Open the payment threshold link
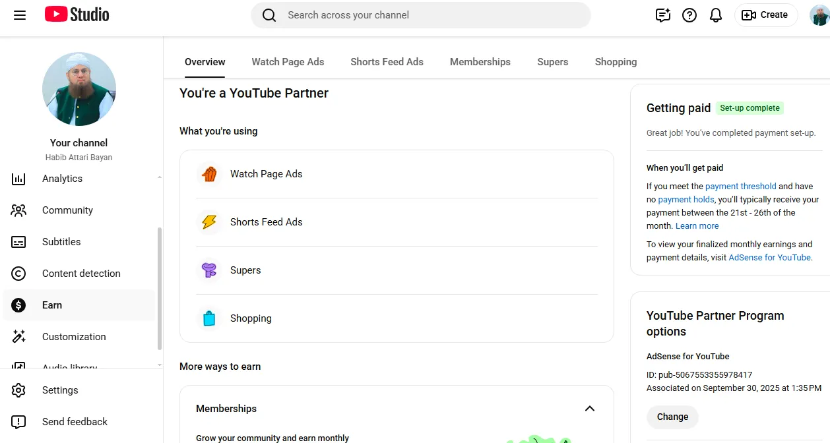The image size is (830, 443). click(x=741, y=187)
